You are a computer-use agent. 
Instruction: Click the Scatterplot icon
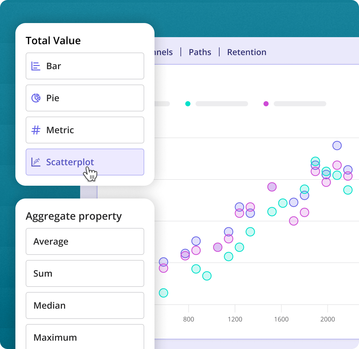point(36,162)
